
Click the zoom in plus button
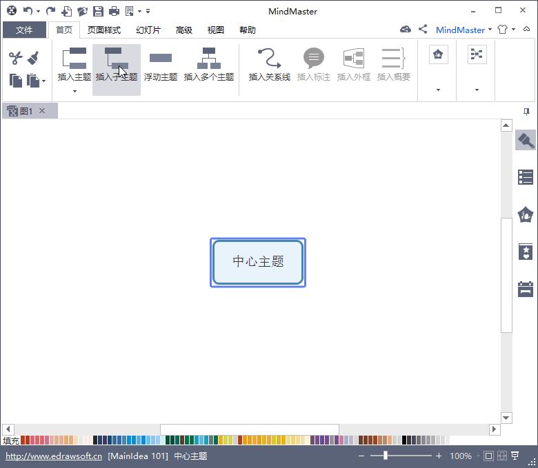click(x=439, y=456)
